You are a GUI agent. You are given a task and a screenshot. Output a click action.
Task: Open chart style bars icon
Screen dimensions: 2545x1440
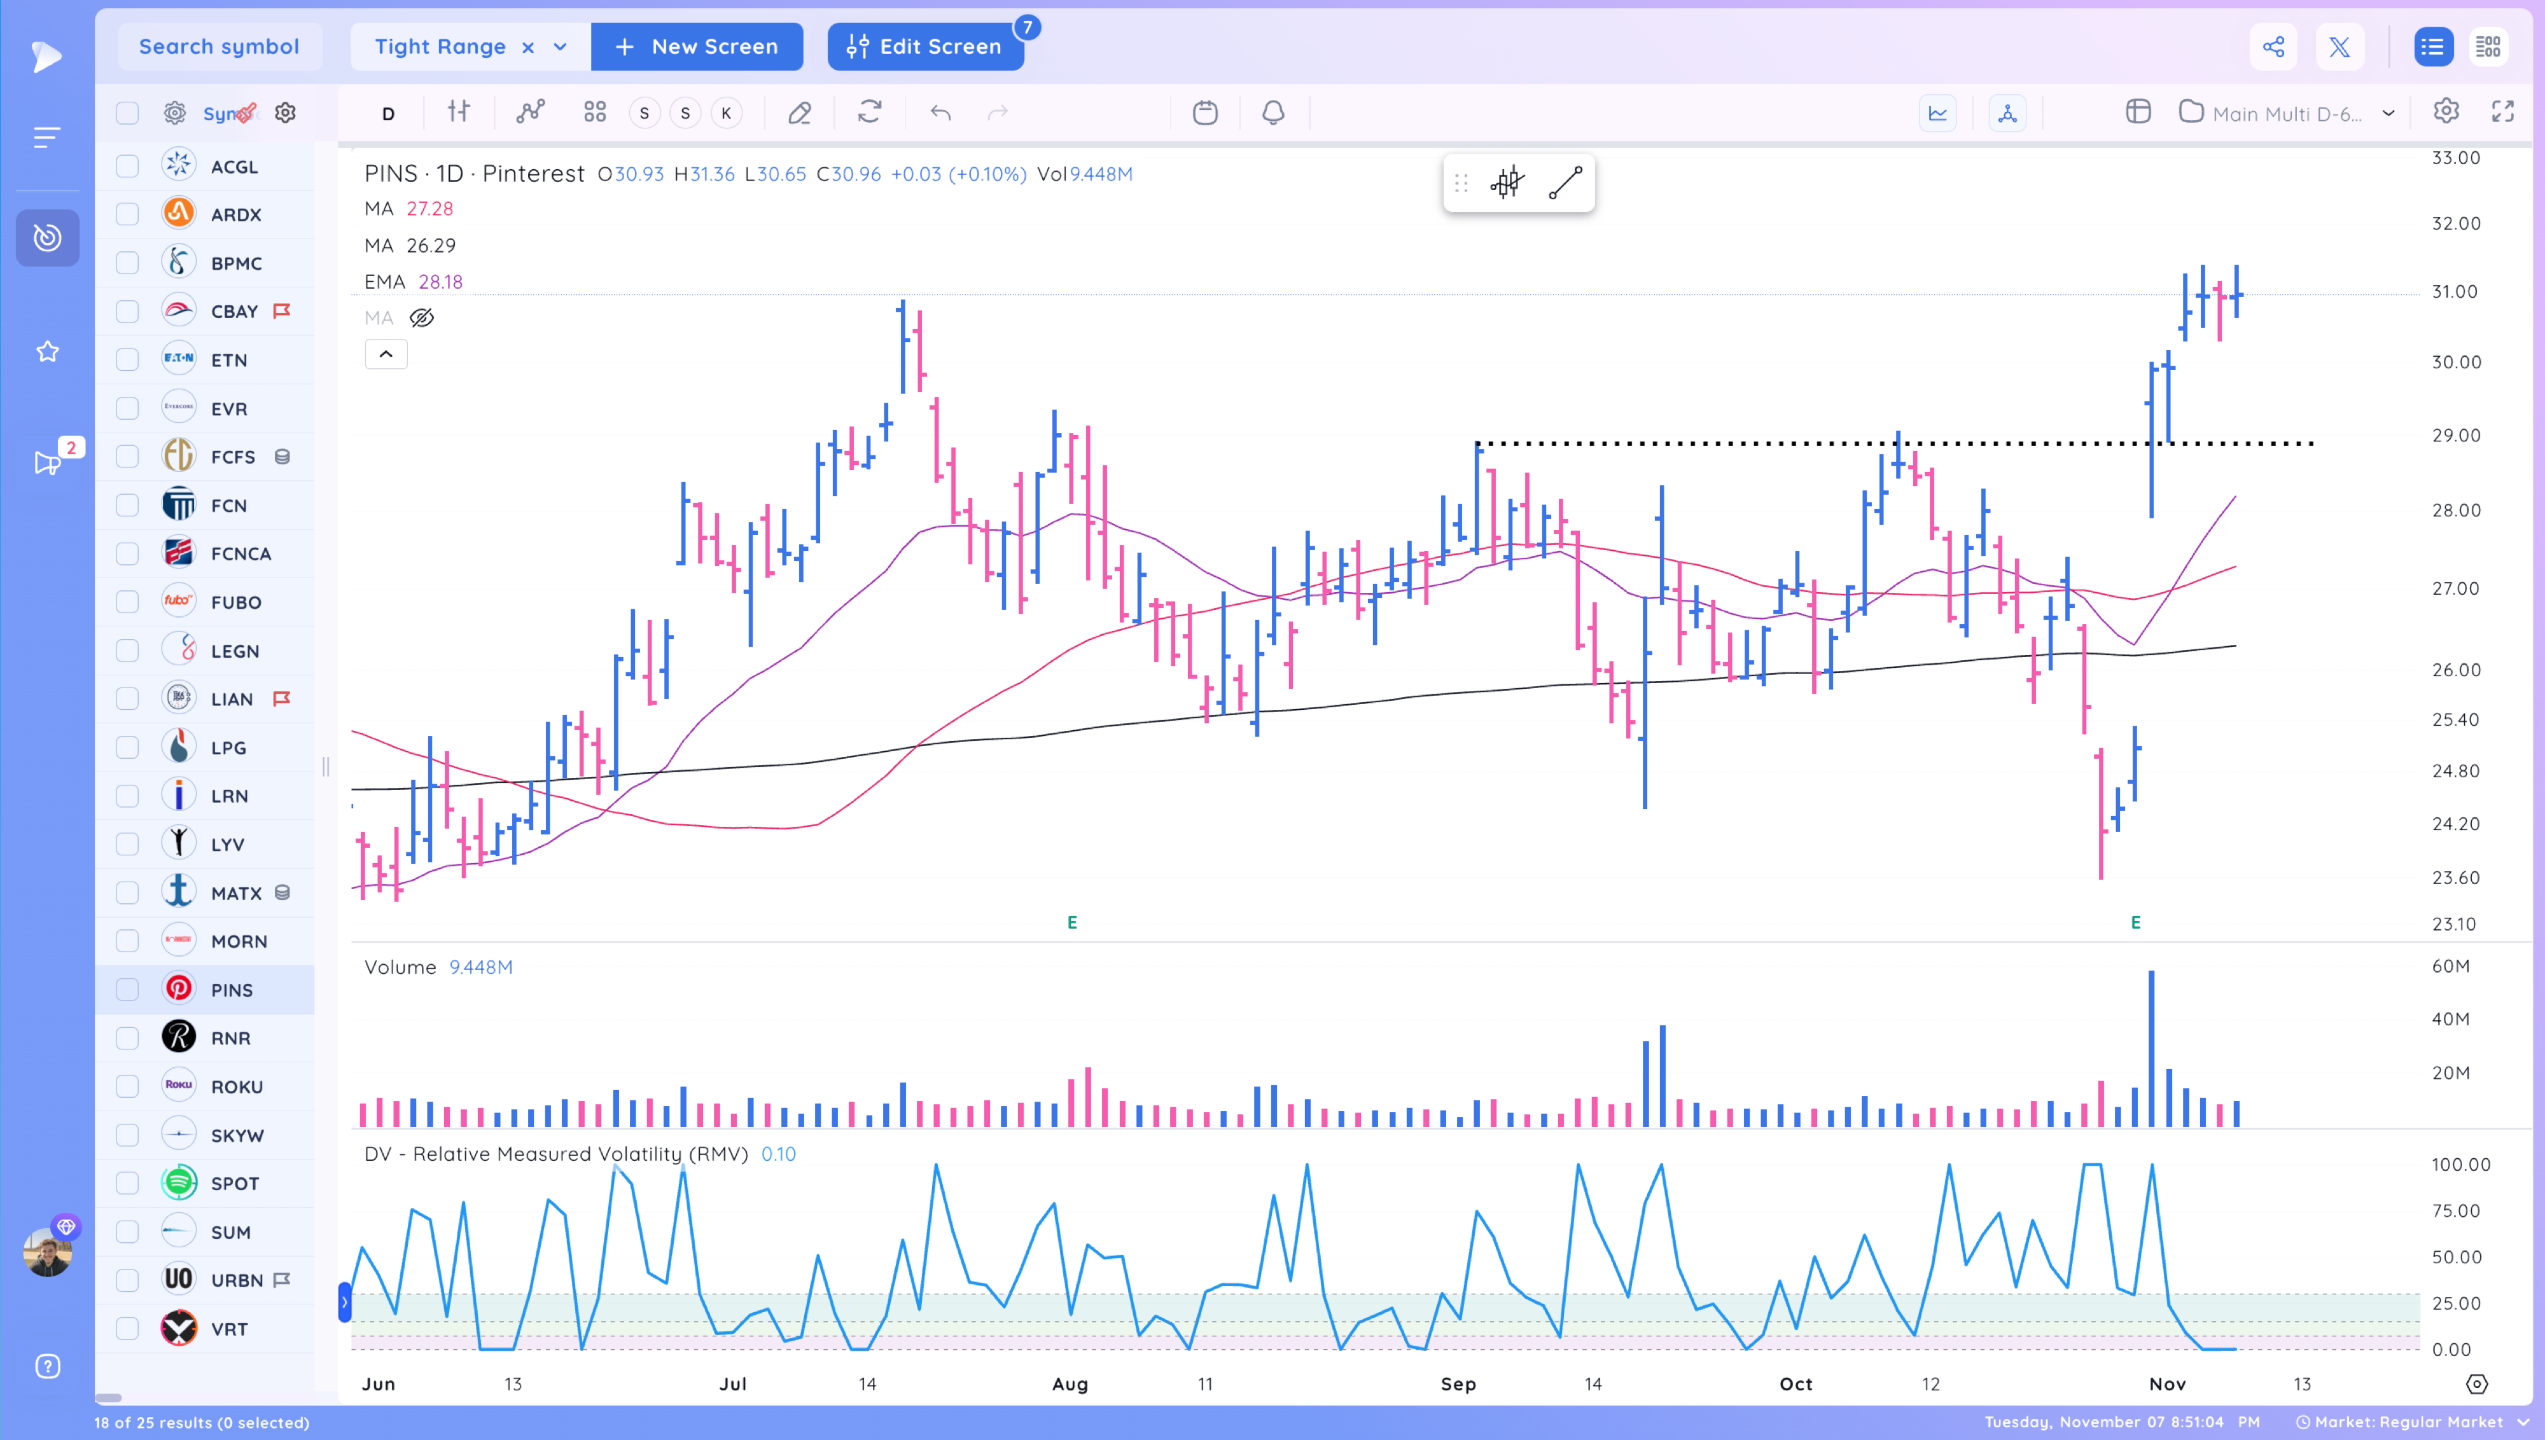[458, 112]
